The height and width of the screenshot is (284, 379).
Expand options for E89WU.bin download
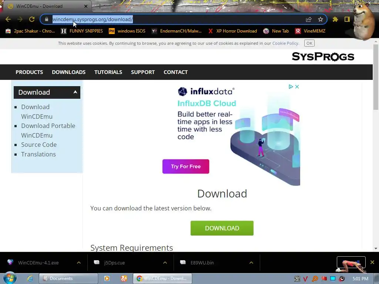point(251,263)
